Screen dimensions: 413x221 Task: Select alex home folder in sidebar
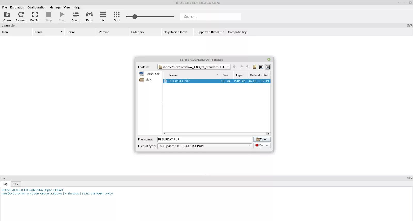(x=145, y=80)
